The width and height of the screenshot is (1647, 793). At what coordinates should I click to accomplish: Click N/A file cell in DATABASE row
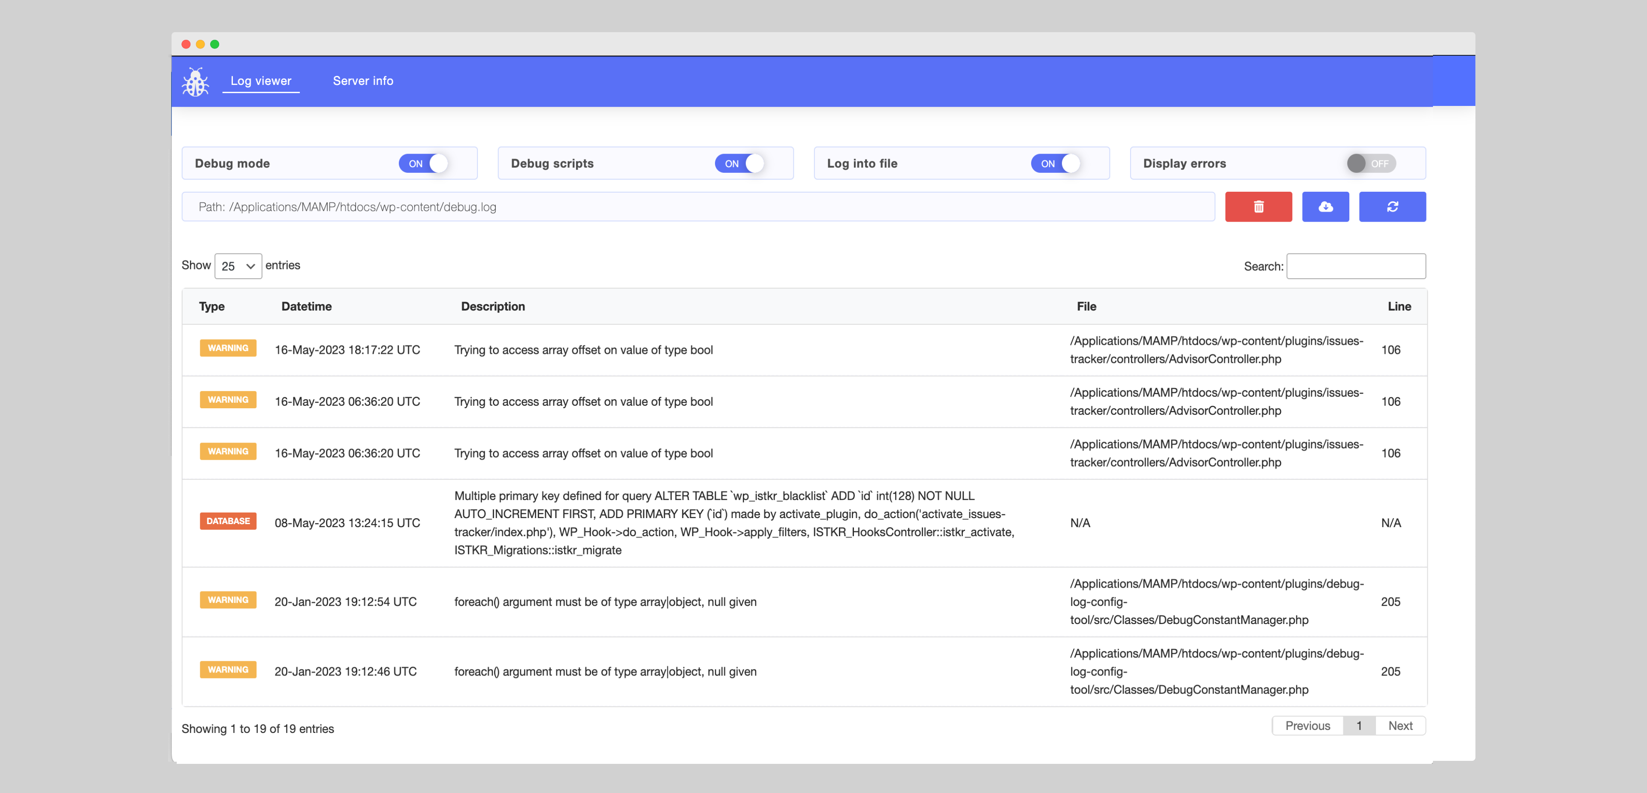pos(1080,523)
